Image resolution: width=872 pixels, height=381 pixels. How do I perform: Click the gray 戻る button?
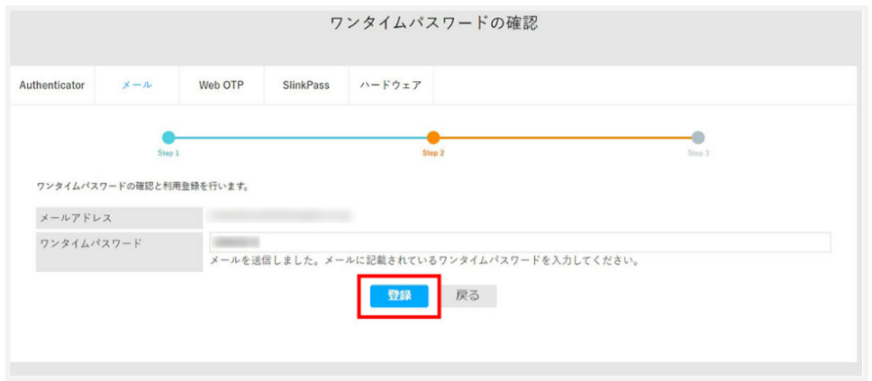(x=468, y=296)
